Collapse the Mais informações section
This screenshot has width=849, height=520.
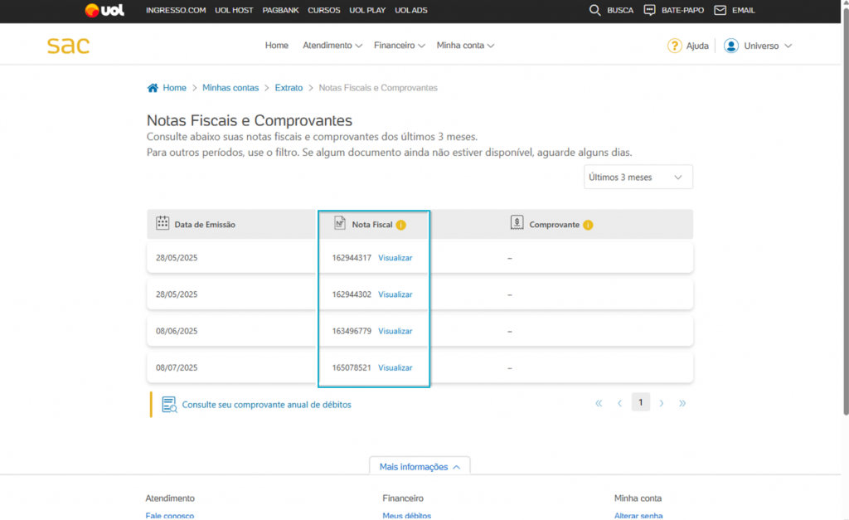coord(420,467)
